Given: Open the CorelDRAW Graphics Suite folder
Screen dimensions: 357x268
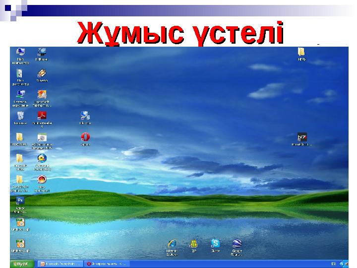Looking at the screenshot, I should [x=19, y=180].
